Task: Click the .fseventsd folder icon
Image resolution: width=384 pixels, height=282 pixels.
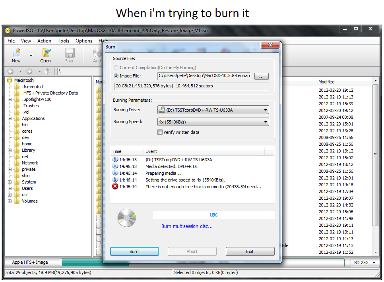Action: (x=17, y=87)
